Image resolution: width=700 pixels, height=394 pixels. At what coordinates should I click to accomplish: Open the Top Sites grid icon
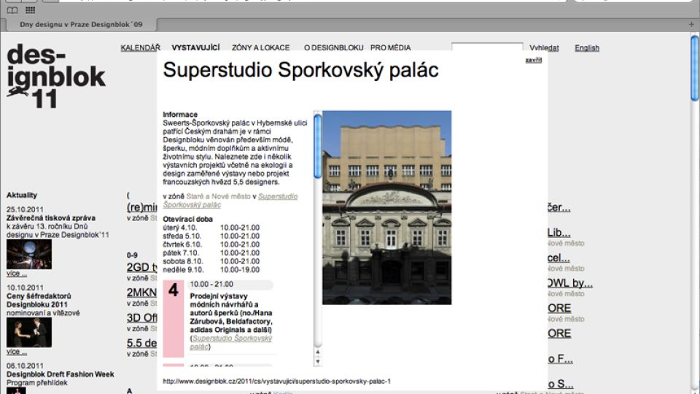tap(30, 10)
